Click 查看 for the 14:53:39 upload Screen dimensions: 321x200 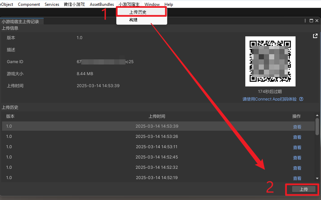point(297,127)
